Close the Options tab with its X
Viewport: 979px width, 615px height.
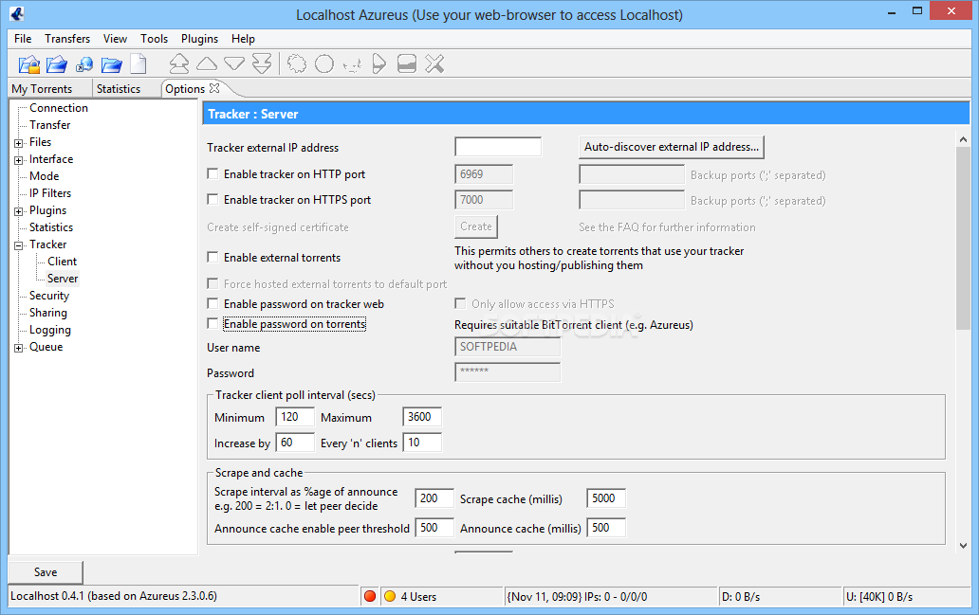[214, 88]
